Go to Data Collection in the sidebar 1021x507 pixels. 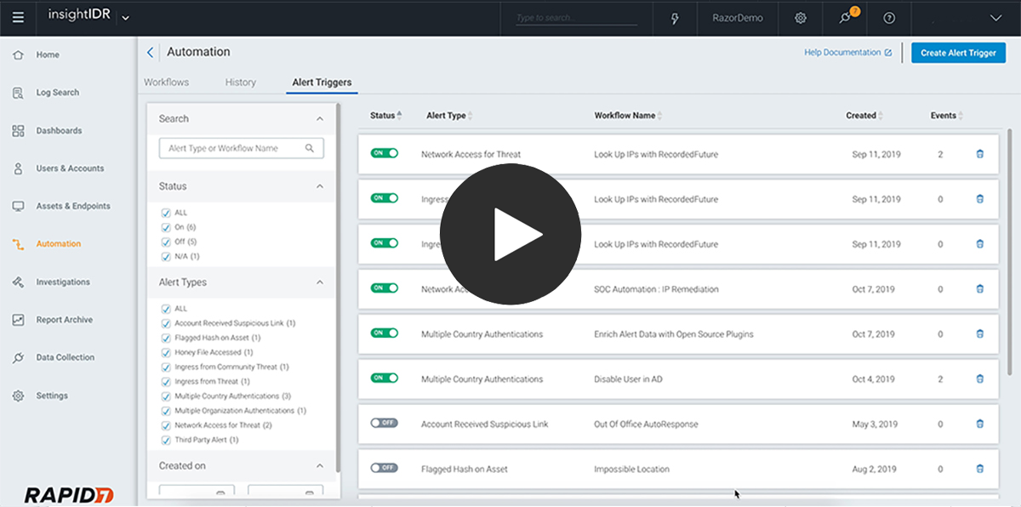65,357
